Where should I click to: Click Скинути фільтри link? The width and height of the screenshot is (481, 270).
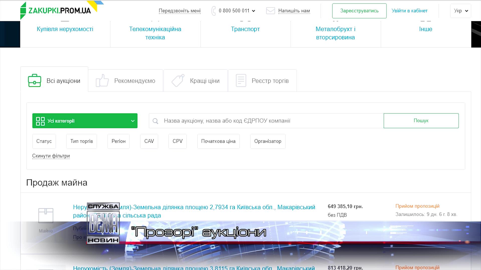[x=51, y=156]
